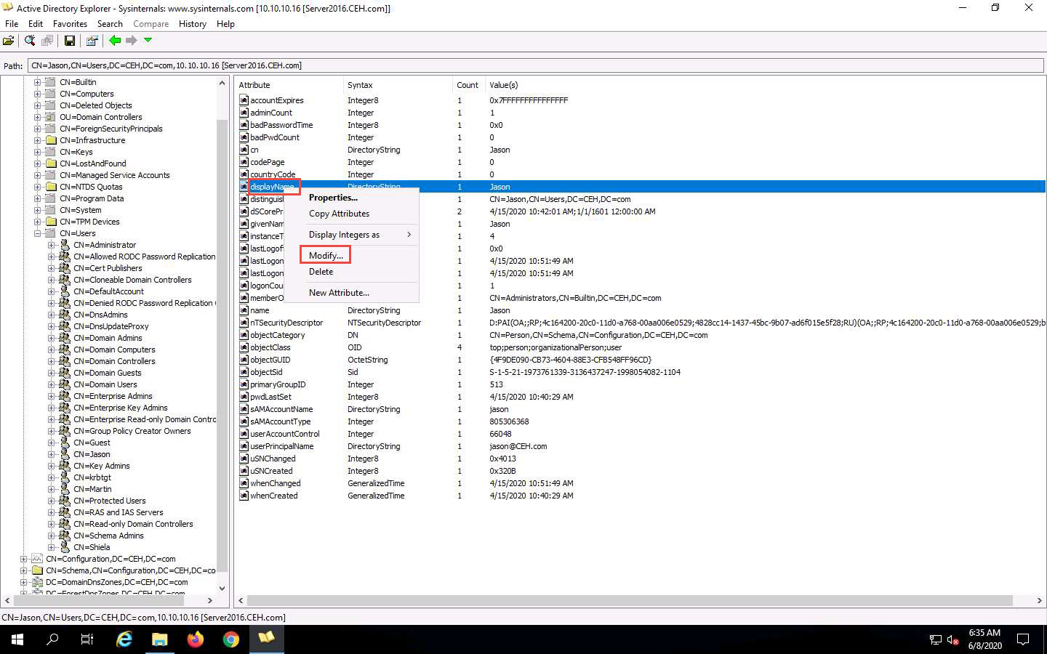Click the Search container magnifier toolbar icon
The image size is (1047, 654).
[30, 41]
